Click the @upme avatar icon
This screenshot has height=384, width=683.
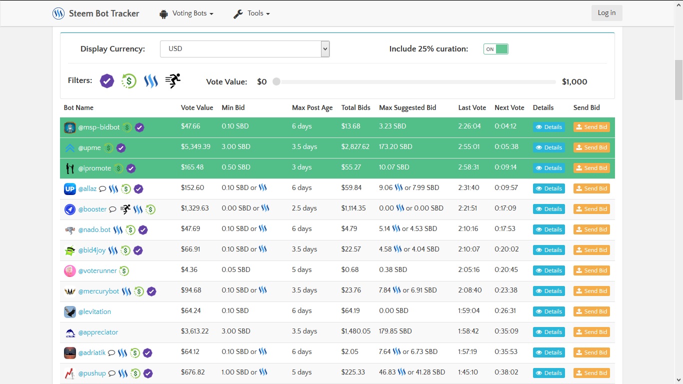point(70,148)
